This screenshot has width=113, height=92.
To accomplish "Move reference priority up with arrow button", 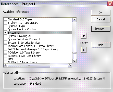I will pos(84,36).
